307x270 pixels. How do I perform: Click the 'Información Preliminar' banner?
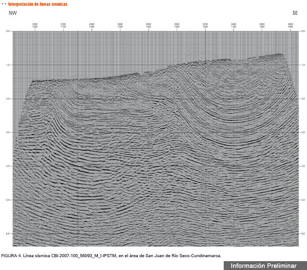[x=263, y=265]
